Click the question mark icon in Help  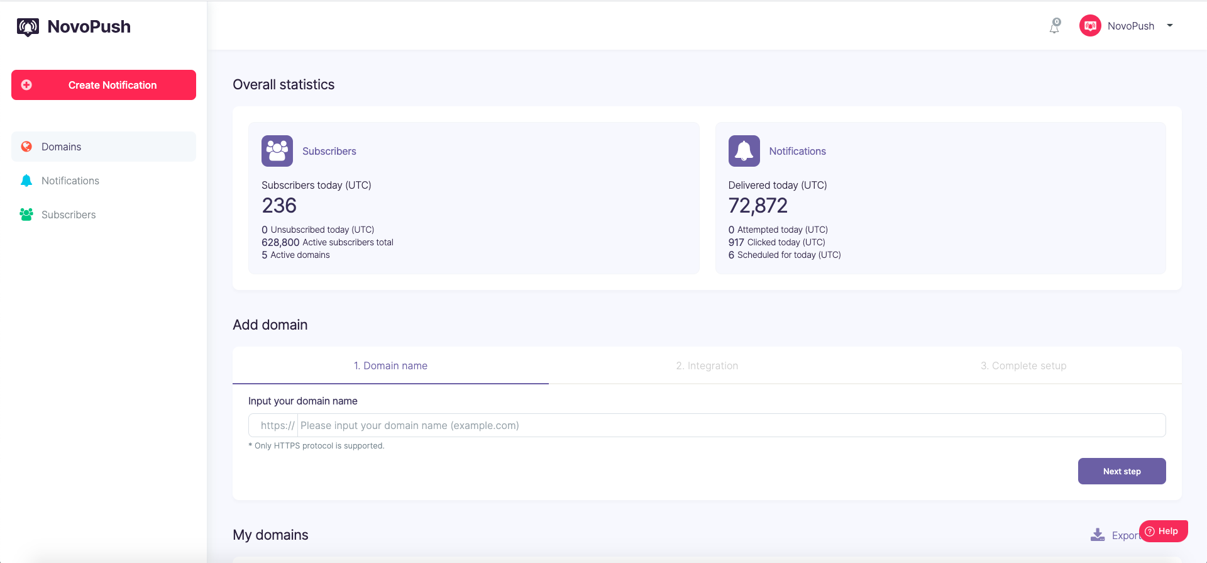click(1150, 532)
